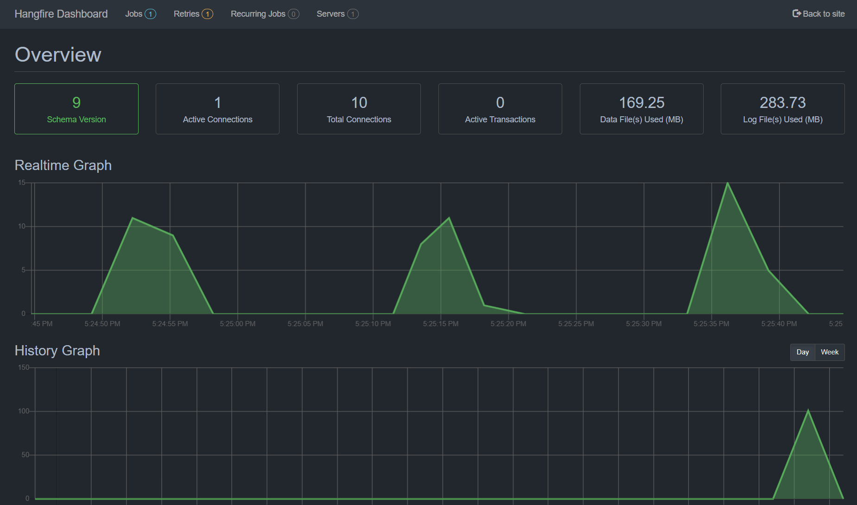Select the Schema Version metric card
857x505 pixels.
(76, 109)
